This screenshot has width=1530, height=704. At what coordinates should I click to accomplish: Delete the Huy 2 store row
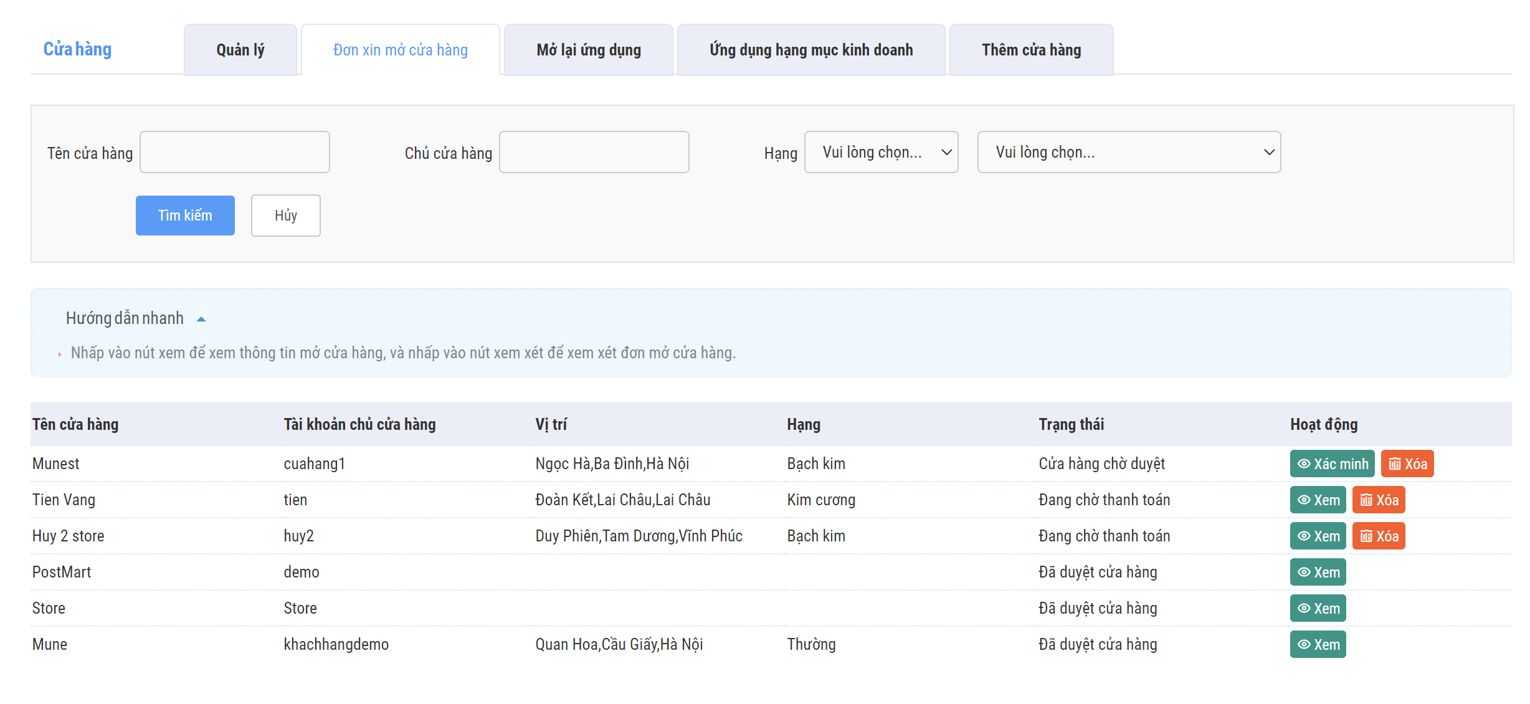pos(1378,536)
